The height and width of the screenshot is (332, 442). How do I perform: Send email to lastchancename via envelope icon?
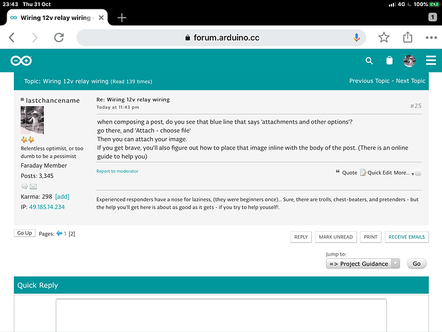pyautogui.click(x=33, y=187)
